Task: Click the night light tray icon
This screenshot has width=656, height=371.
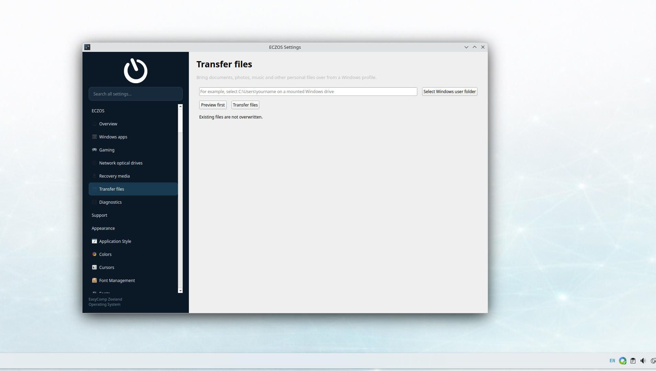Action: click(653, 361)
